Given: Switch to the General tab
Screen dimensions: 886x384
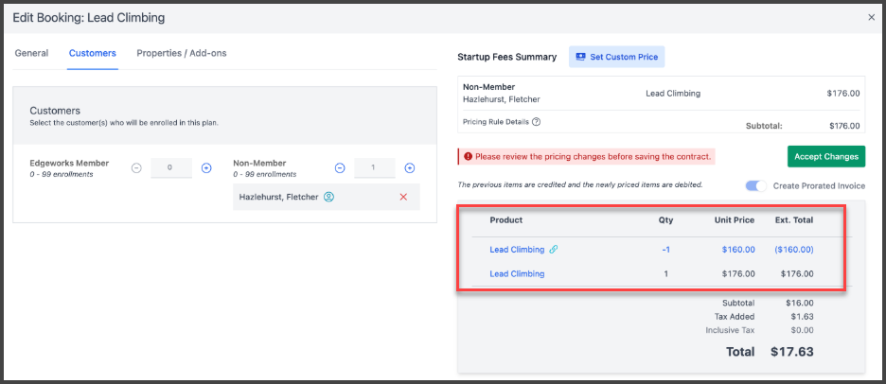Looking at the screenshot, I should [x=31, y=53].
